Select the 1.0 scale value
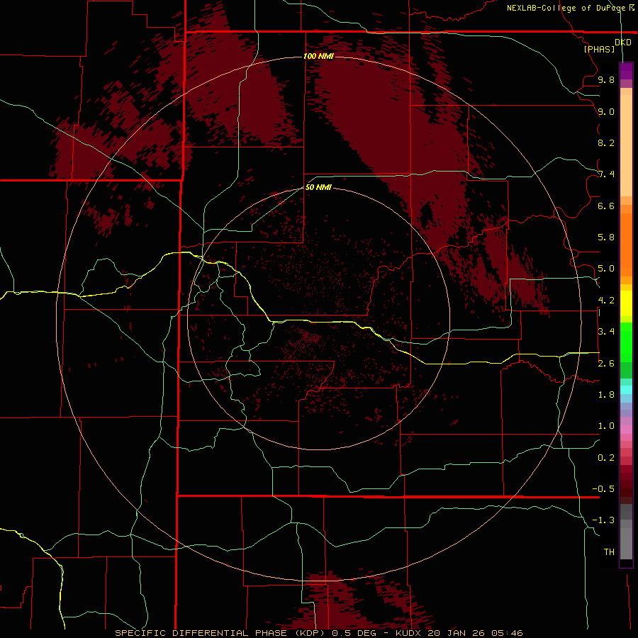The image size is (638, 638). pyautogui.click(x=606, y=426)
